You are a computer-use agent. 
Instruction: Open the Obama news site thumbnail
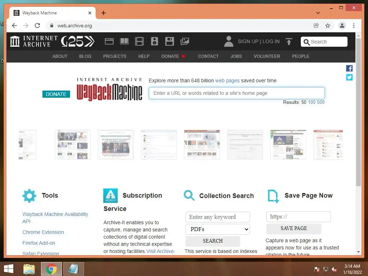[116, 144]
